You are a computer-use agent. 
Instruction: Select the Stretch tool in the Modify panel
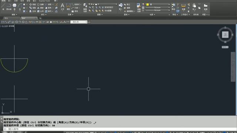tap(33, 11)
